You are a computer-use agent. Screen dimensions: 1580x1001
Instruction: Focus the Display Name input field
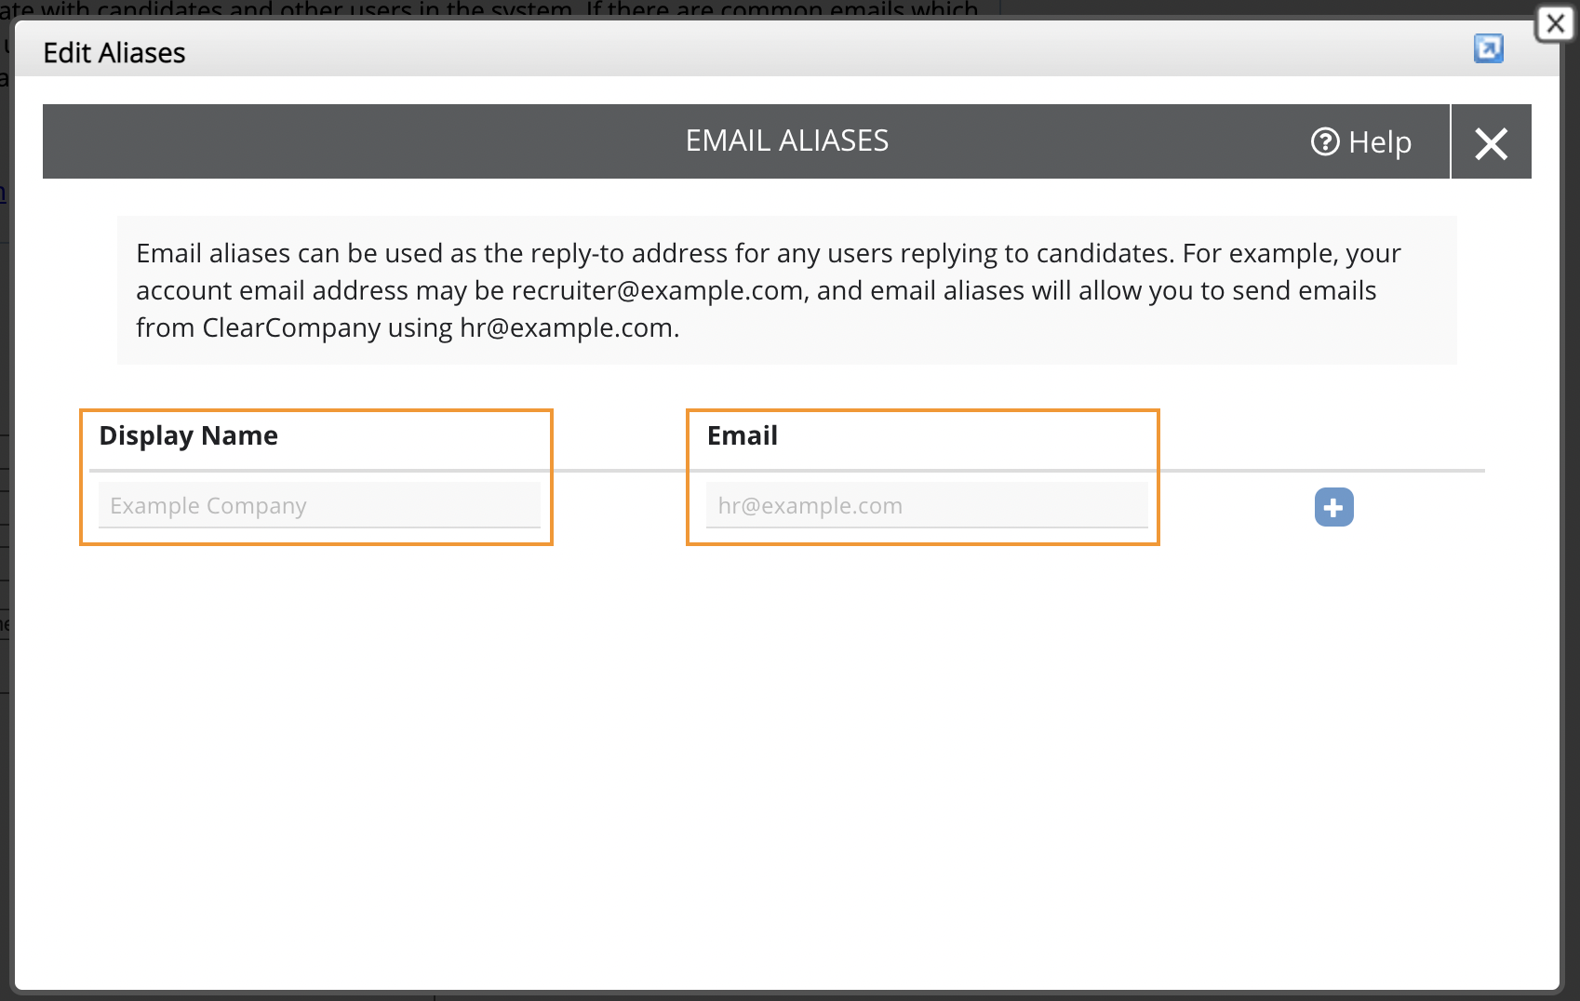(x=319, y=505)
